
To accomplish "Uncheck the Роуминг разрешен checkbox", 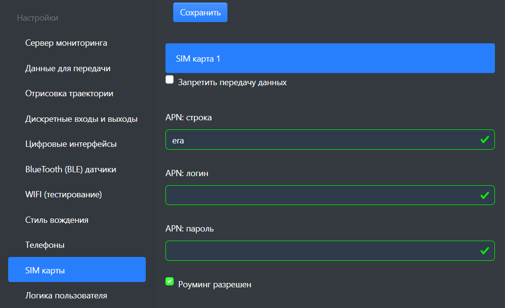I will [169, 282].
